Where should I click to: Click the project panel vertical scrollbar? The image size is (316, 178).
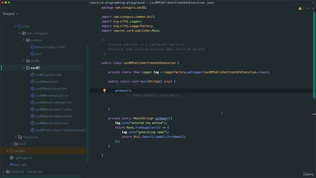click(87, 104)
